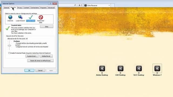This screenshot has width=173, height=97.
Task: Launch the Adobe Desktop icon
Action: [x=102, y=68]
